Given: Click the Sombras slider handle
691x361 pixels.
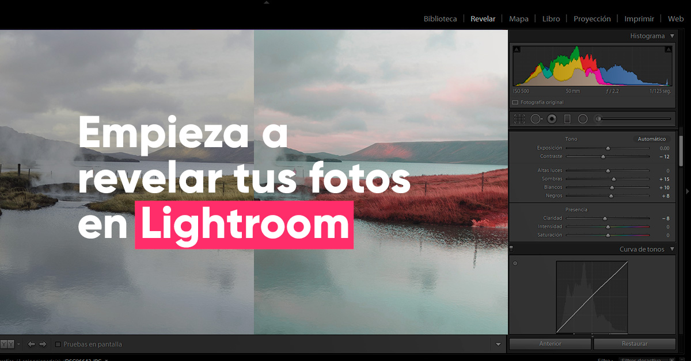Looking at the screenshot, I should (x=614, y=179).
